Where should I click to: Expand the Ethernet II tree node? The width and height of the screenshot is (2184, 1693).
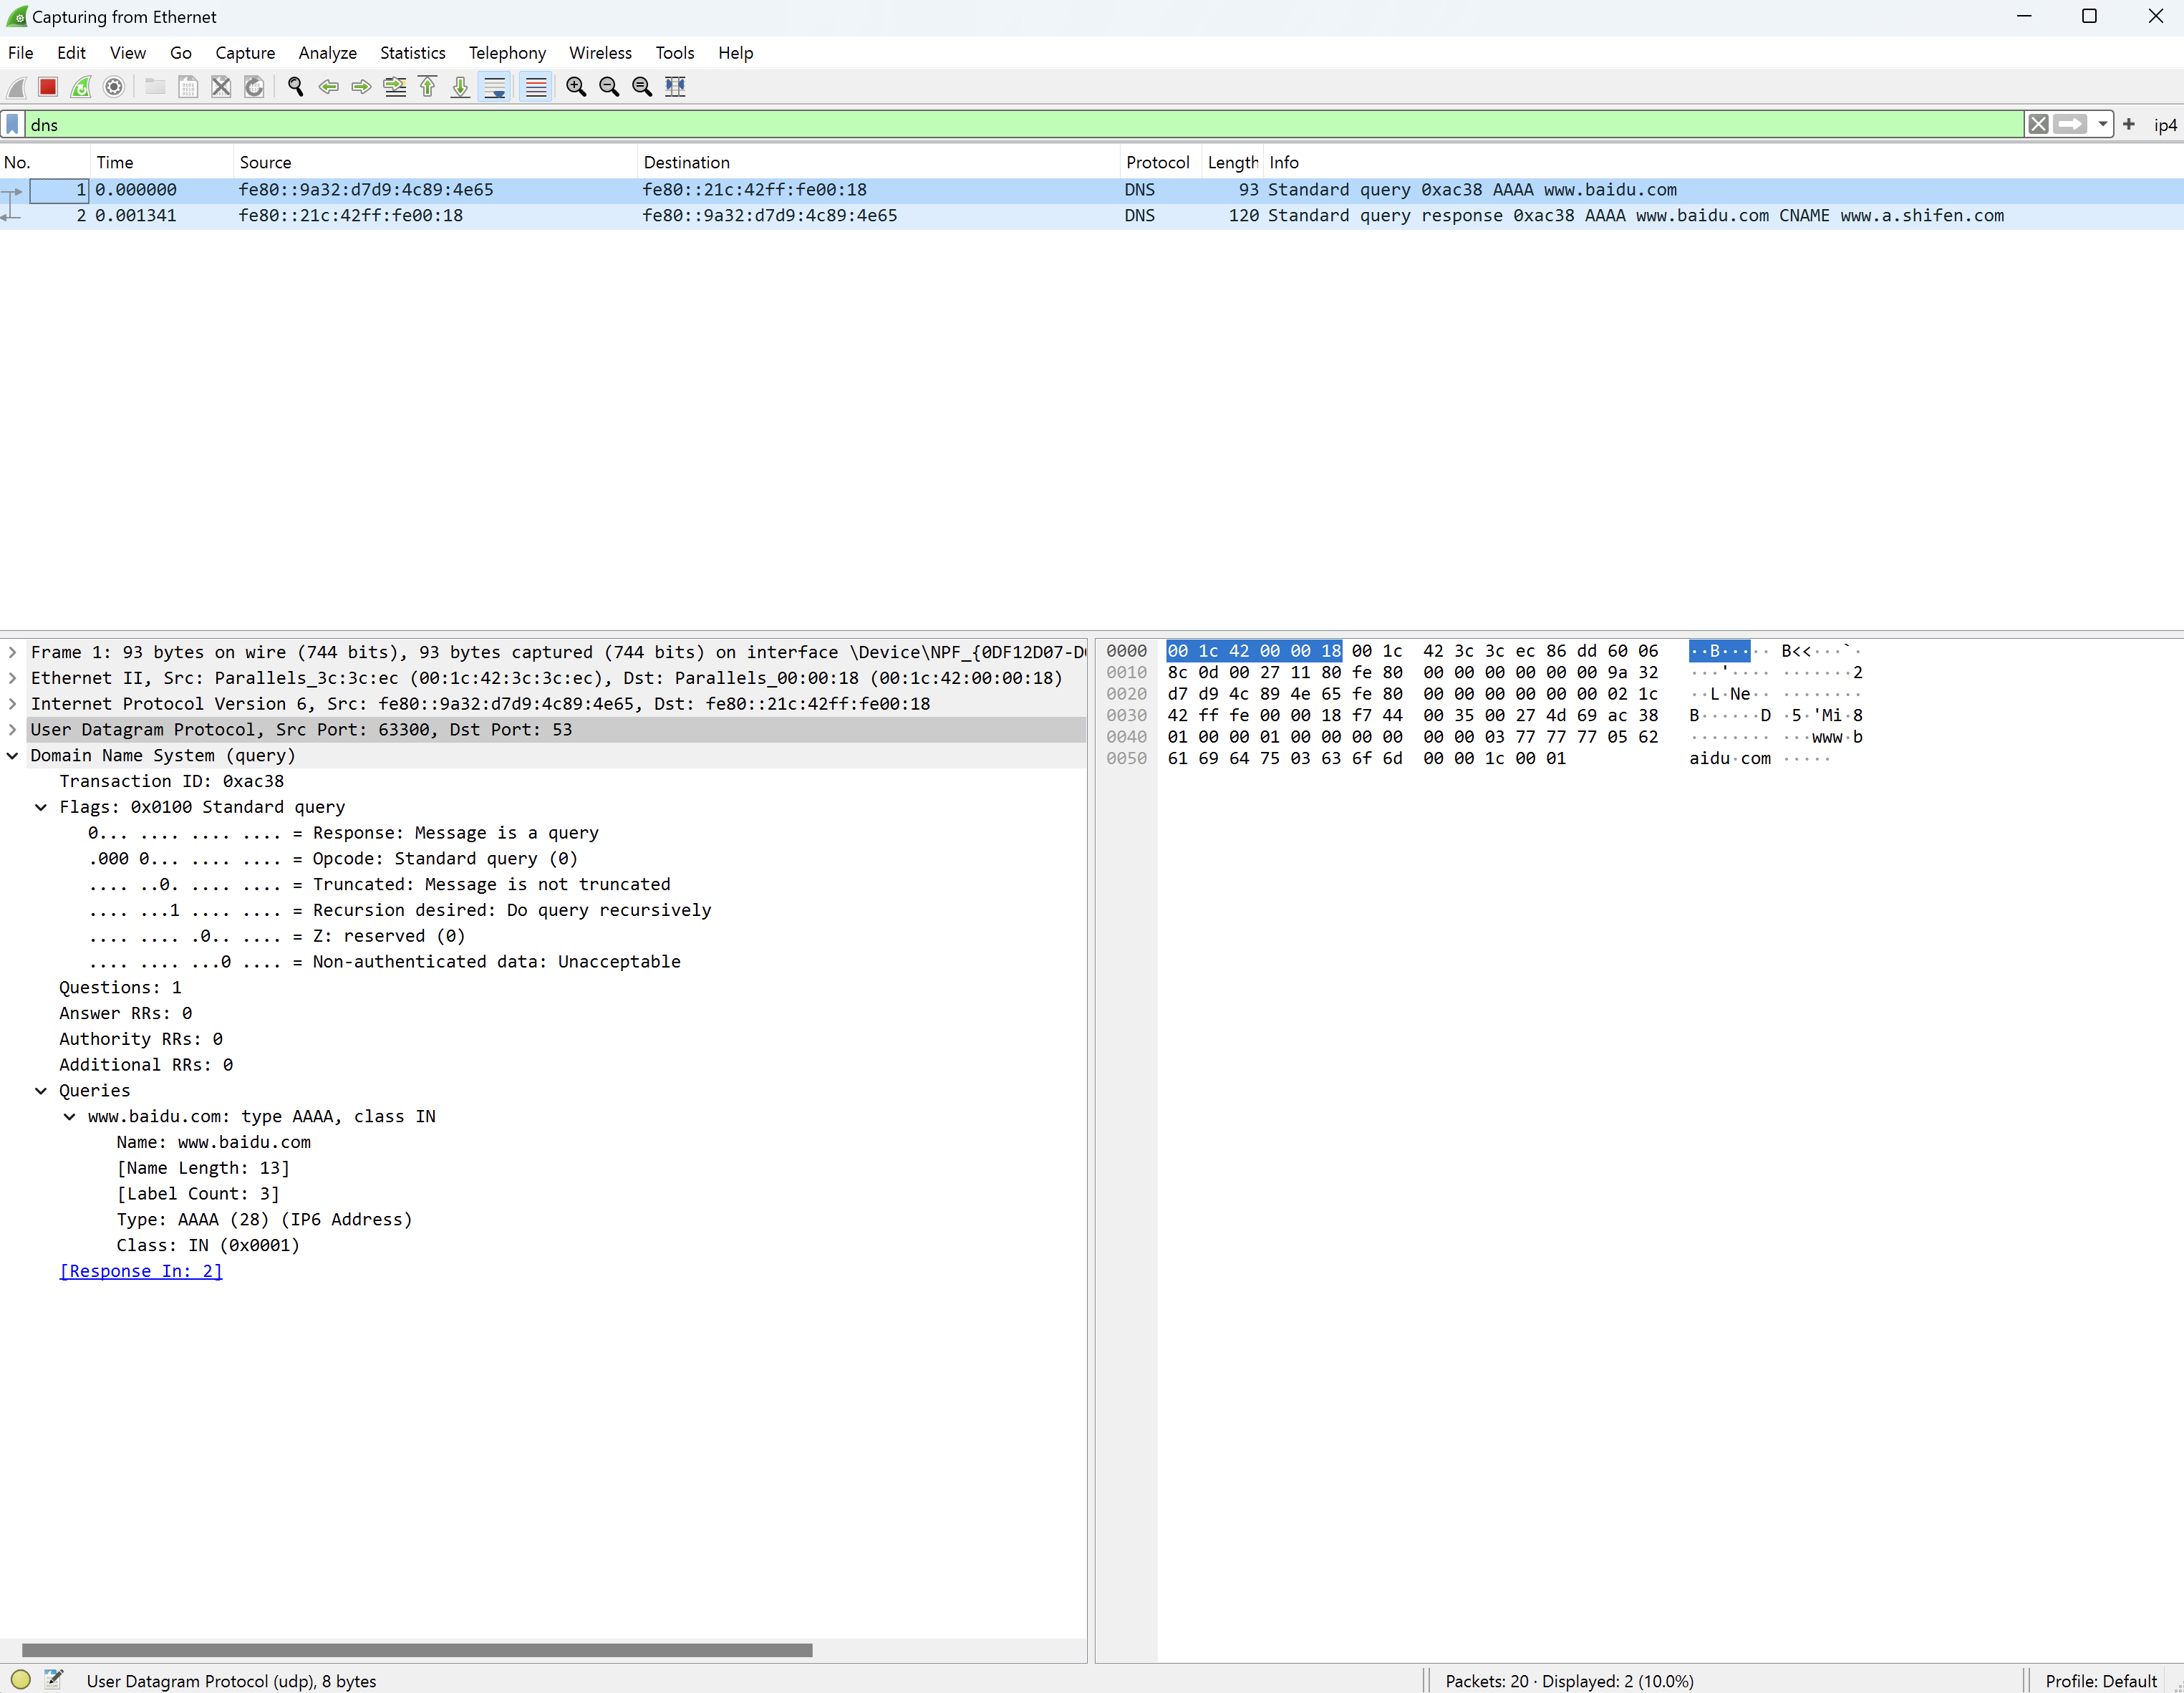(12, 678)
